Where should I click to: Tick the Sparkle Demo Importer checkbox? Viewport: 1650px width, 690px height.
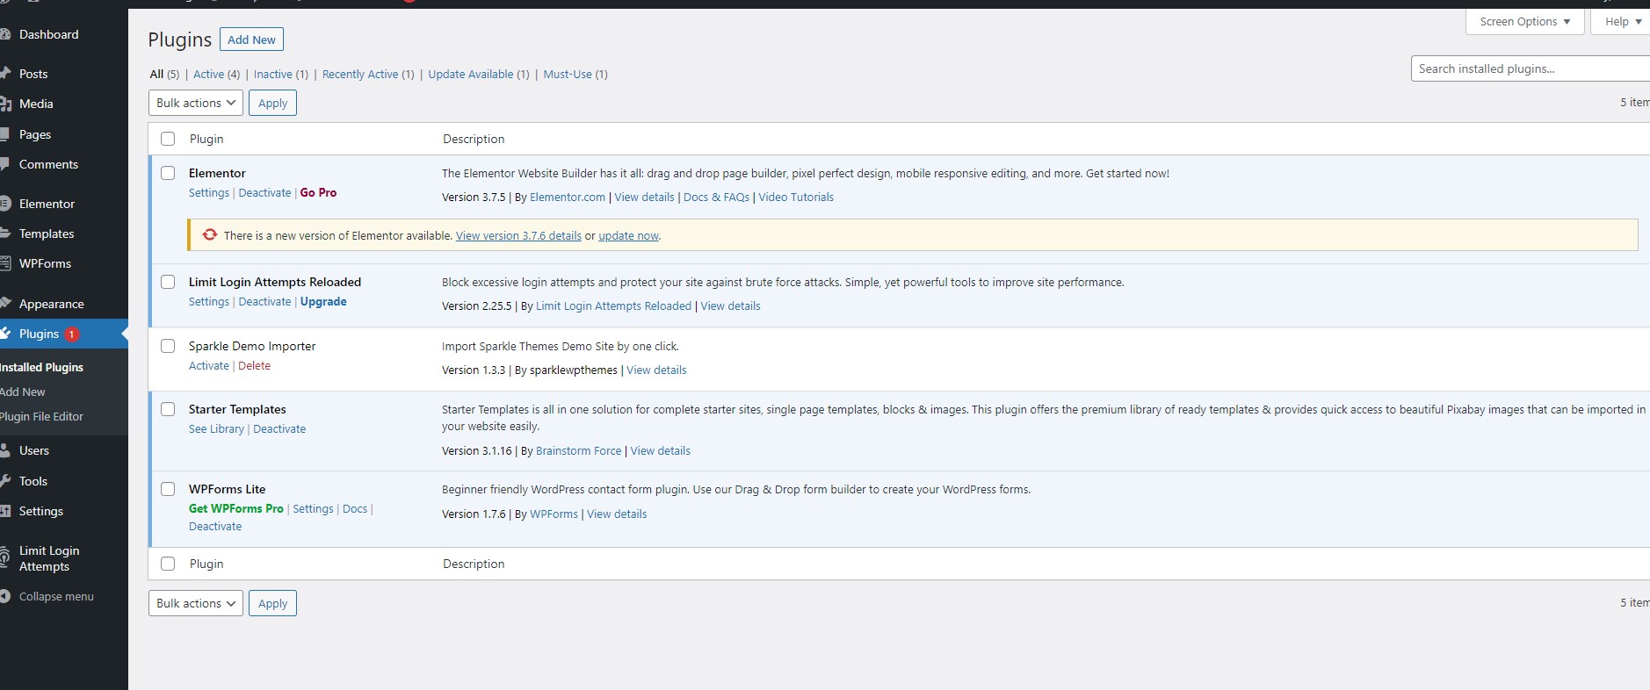(168, 346)
